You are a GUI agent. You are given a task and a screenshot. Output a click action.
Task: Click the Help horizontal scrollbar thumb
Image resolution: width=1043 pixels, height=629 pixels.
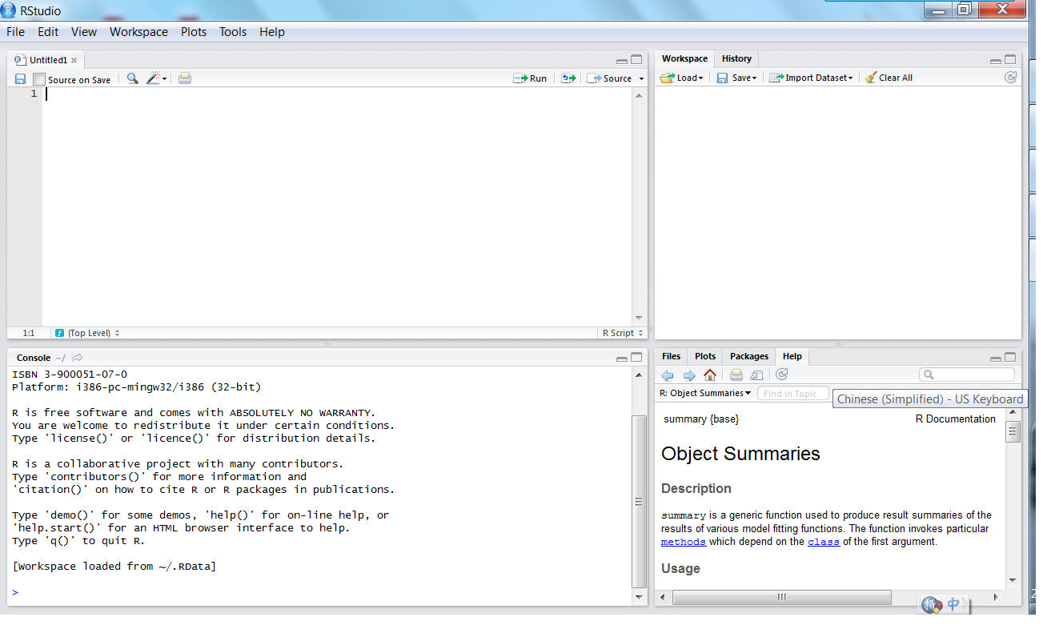click(x=782, y=597)
